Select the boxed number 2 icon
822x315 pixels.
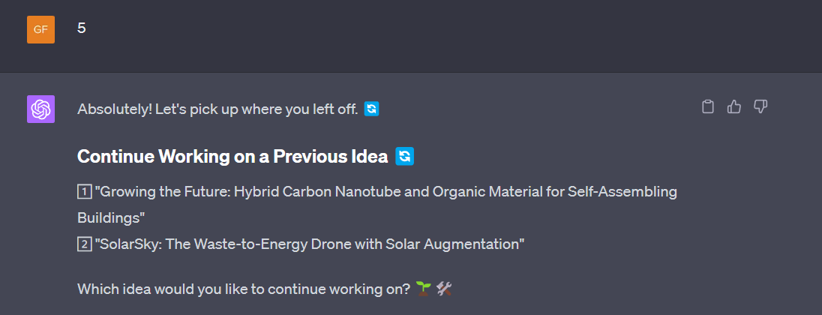coord(84,244)
